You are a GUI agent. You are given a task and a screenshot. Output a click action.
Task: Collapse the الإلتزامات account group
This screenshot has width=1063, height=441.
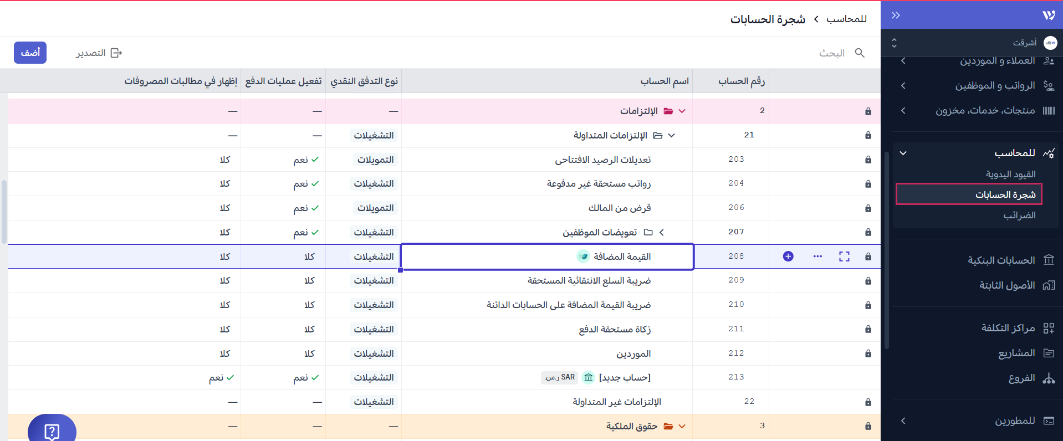[x=682, y=111]
